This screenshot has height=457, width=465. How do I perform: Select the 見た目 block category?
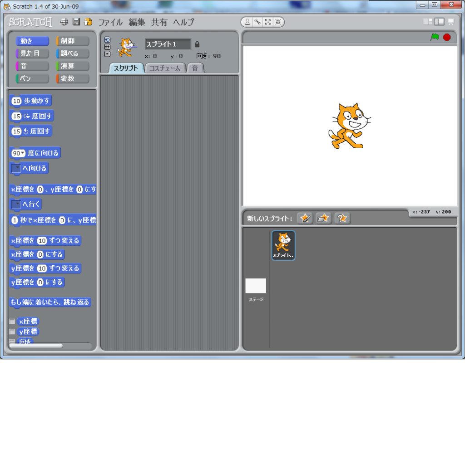(32, 53)
